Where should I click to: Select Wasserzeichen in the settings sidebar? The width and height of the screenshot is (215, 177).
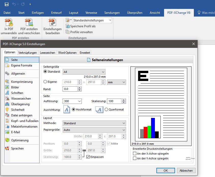tap(21, 99)
